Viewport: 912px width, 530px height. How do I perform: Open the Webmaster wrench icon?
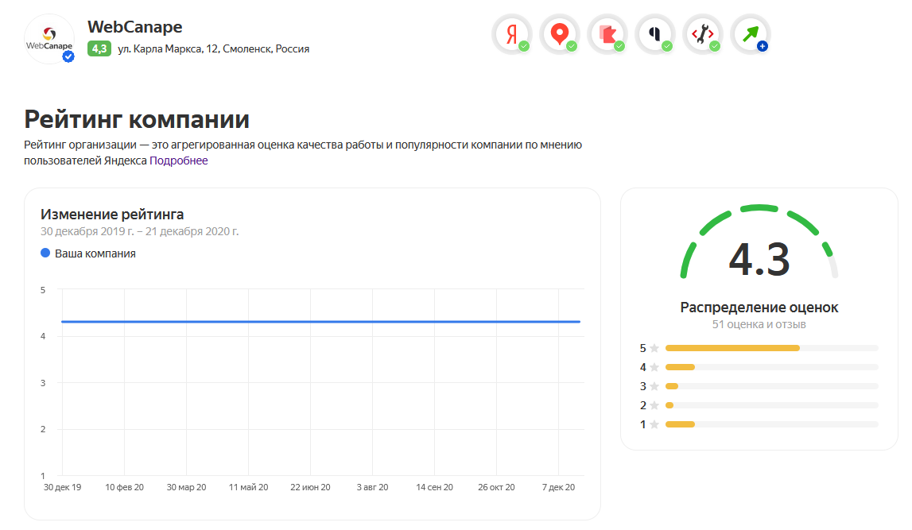coord(703,34)
